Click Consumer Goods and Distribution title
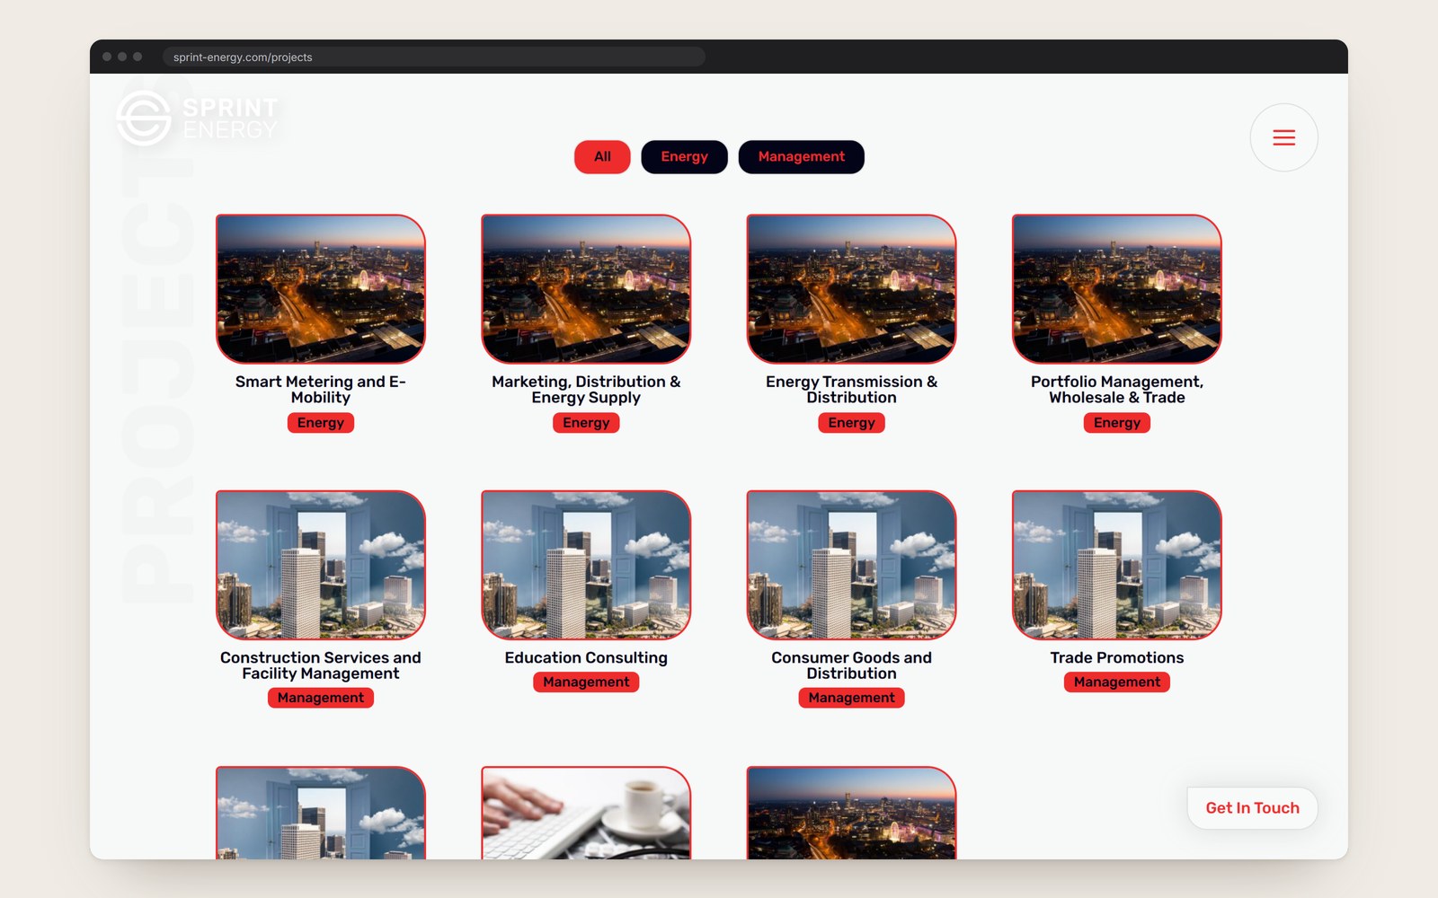This screenshot has height=898, width=1438. (851, 665)
